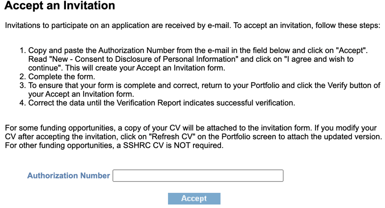The image size is (385, 208).
Task: Click "Copy and paste the Authorization Number" text
Action: click(x=102, y=50)
